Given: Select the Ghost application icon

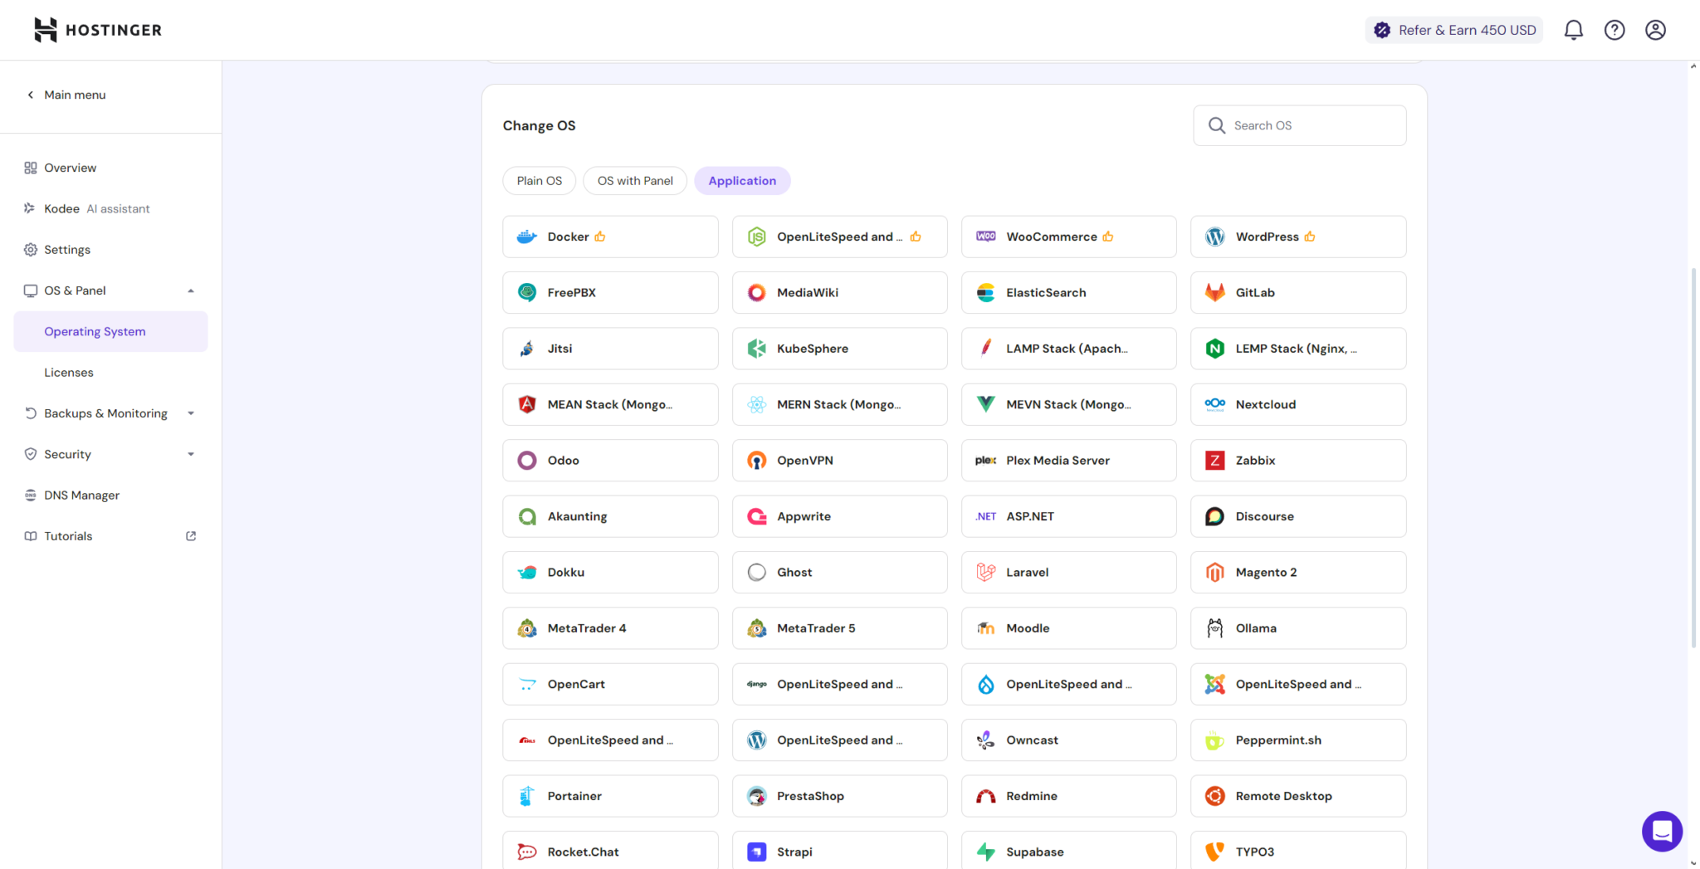Looking at the screenshot, I should point(756,572).
